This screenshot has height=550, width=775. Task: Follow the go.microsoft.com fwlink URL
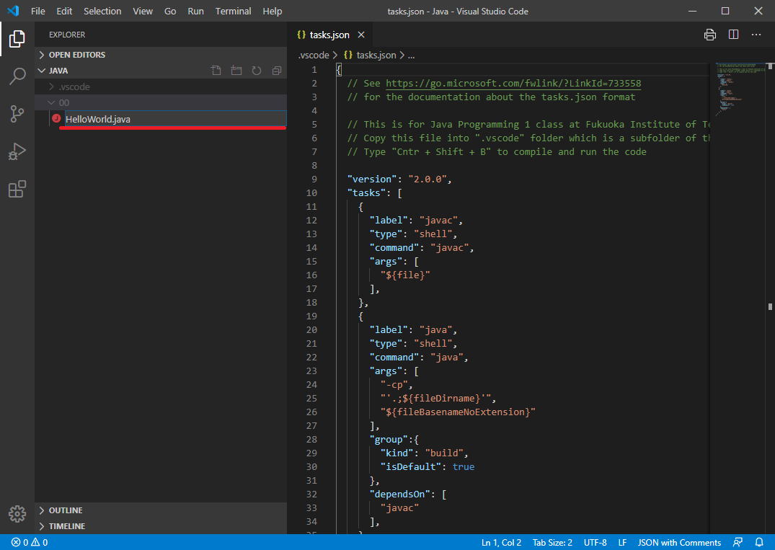(x=513, y=83)
